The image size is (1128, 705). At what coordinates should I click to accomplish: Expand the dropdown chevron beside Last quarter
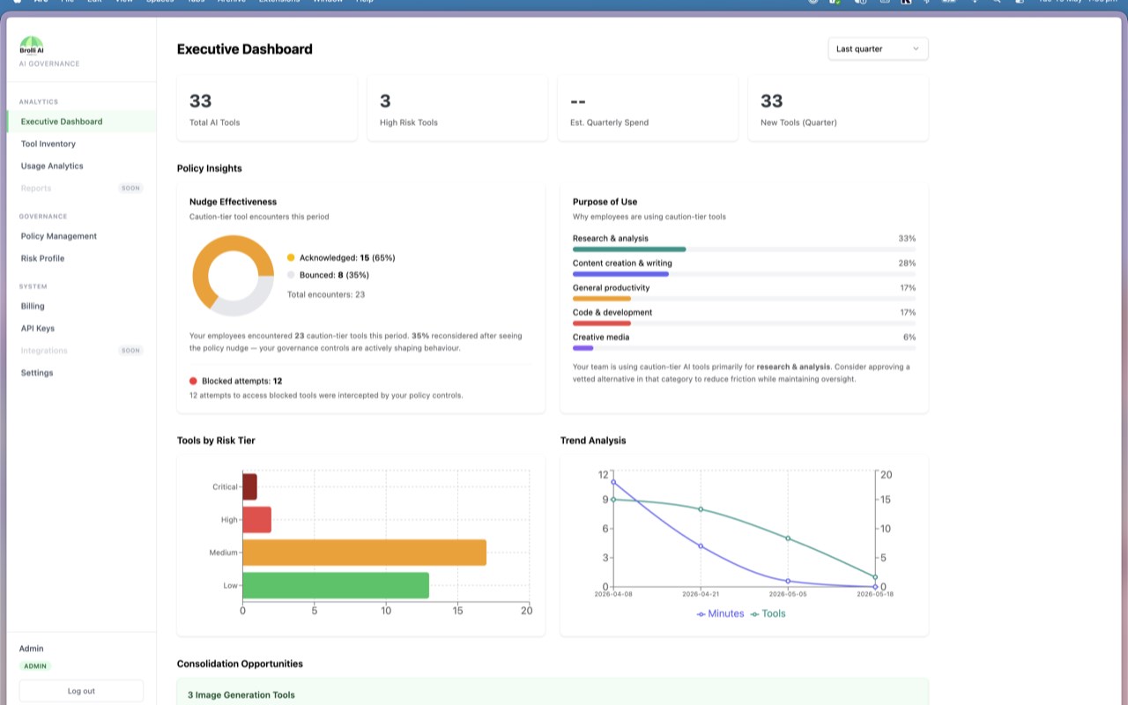916,49
